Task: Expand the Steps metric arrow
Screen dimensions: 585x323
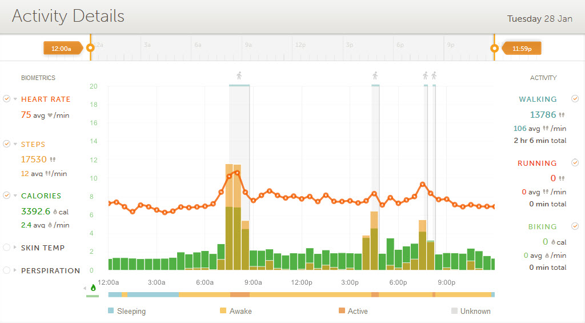Action: coord(15,145)
